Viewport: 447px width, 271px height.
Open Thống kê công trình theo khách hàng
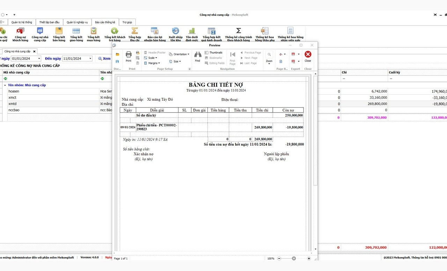click(238, 34)
